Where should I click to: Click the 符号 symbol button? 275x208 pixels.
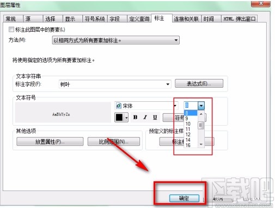point(173,118)
